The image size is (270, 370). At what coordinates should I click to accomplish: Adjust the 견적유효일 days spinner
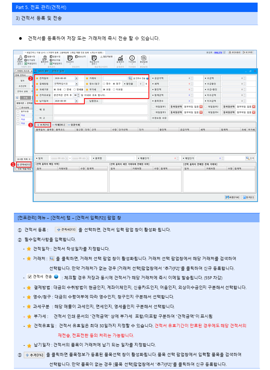79,95
